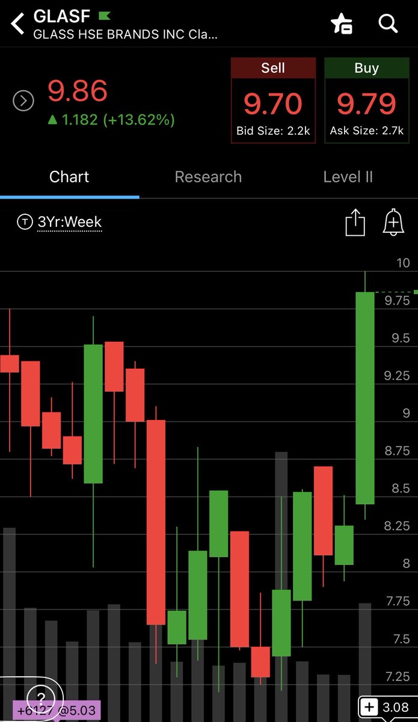Image resolution: width=418 pixels, height=722 pixels.
Task: Set a price alert bell icon
Action: [393, 223]
